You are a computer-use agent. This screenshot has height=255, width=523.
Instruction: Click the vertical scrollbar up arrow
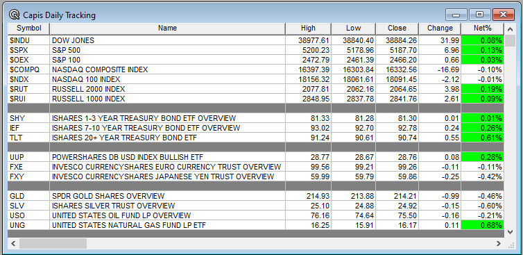click(510, 29)
